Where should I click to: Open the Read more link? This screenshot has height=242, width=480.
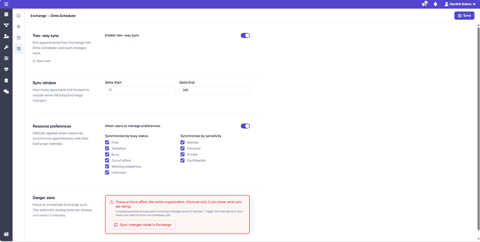point(42,61)
